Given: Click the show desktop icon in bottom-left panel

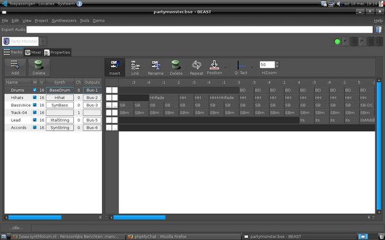Looking at the screenshot, I should (4, 237).
